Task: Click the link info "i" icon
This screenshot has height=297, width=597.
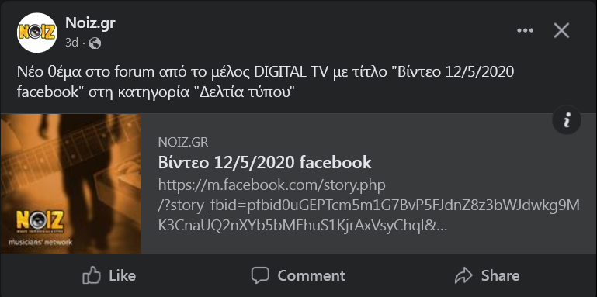Action: [567, 120]
